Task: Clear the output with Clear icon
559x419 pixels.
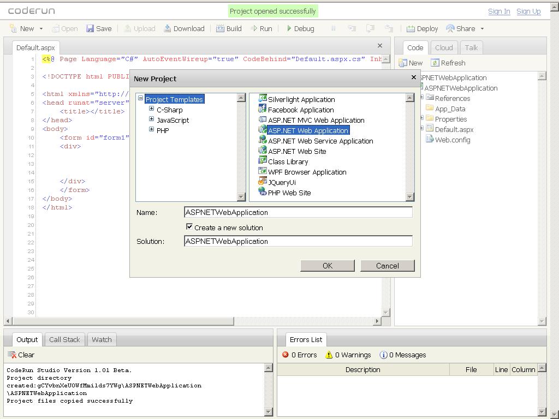Action: tap(12, 355)
